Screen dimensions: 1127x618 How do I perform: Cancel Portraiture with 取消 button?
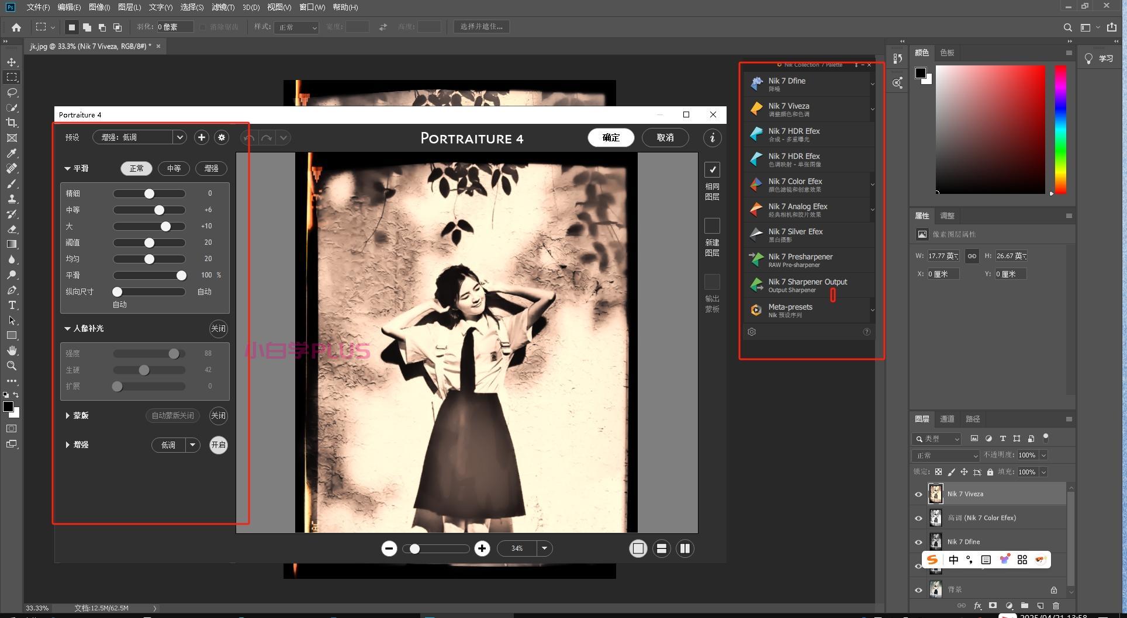665,138
